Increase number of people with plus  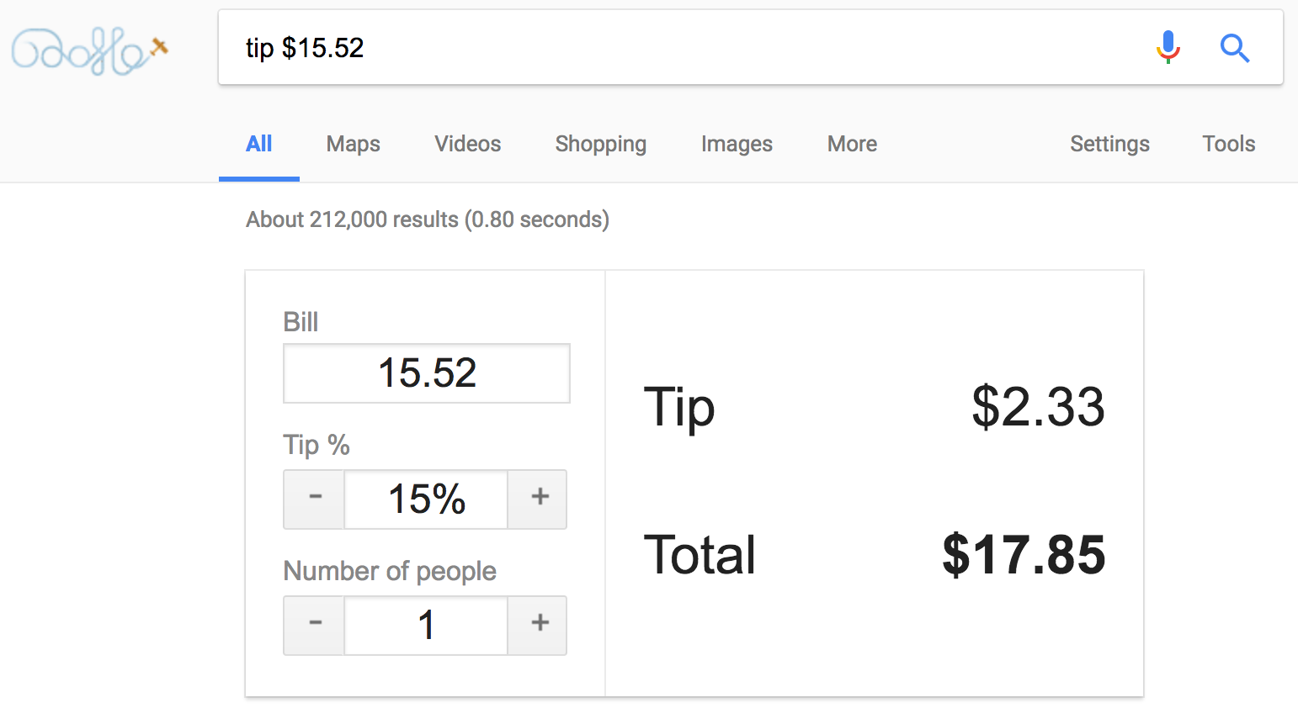[x=540, y=625]
